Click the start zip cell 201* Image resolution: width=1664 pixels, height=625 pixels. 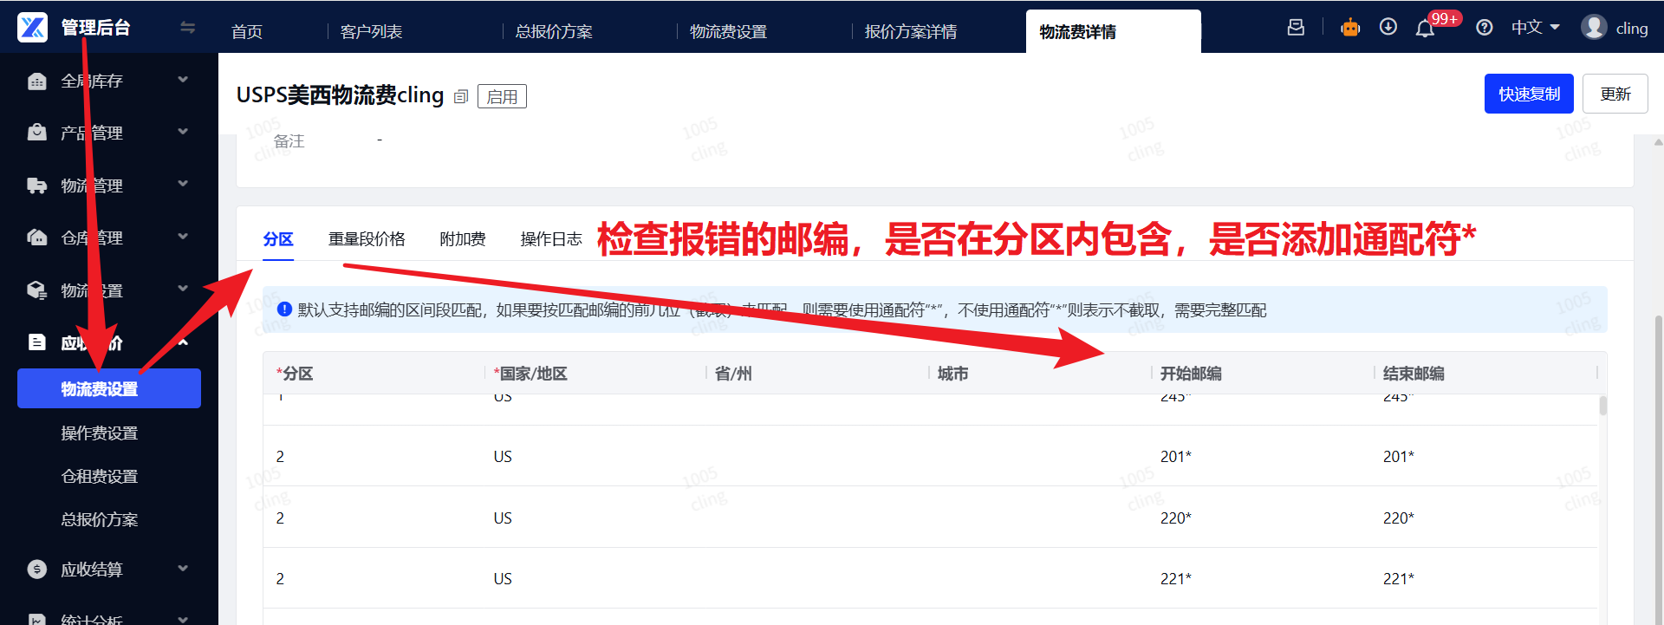tap(1176, 457)
